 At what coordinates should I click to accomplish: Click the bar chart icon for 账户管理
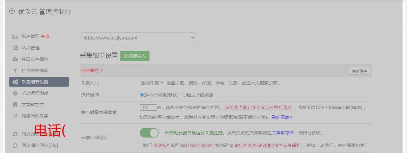pyautogui.click(x=15, y=36)
